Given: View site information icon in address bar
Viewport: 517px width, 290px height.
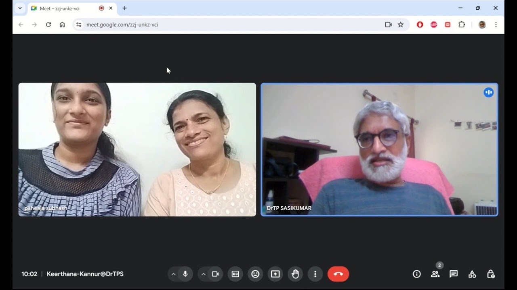Looking at the screenshot, I should (x=79, y=25).
